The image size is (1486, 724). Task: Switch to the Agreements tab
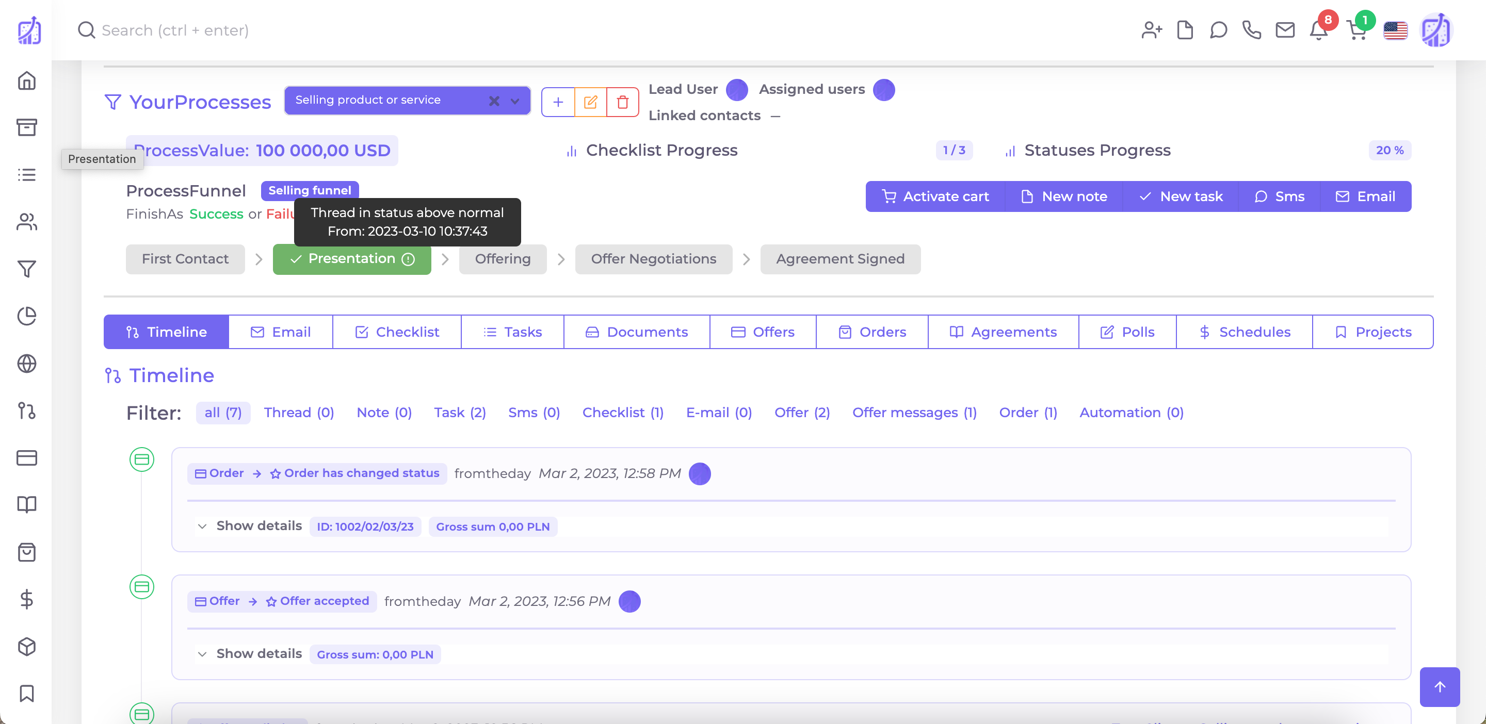[1003, 332]
